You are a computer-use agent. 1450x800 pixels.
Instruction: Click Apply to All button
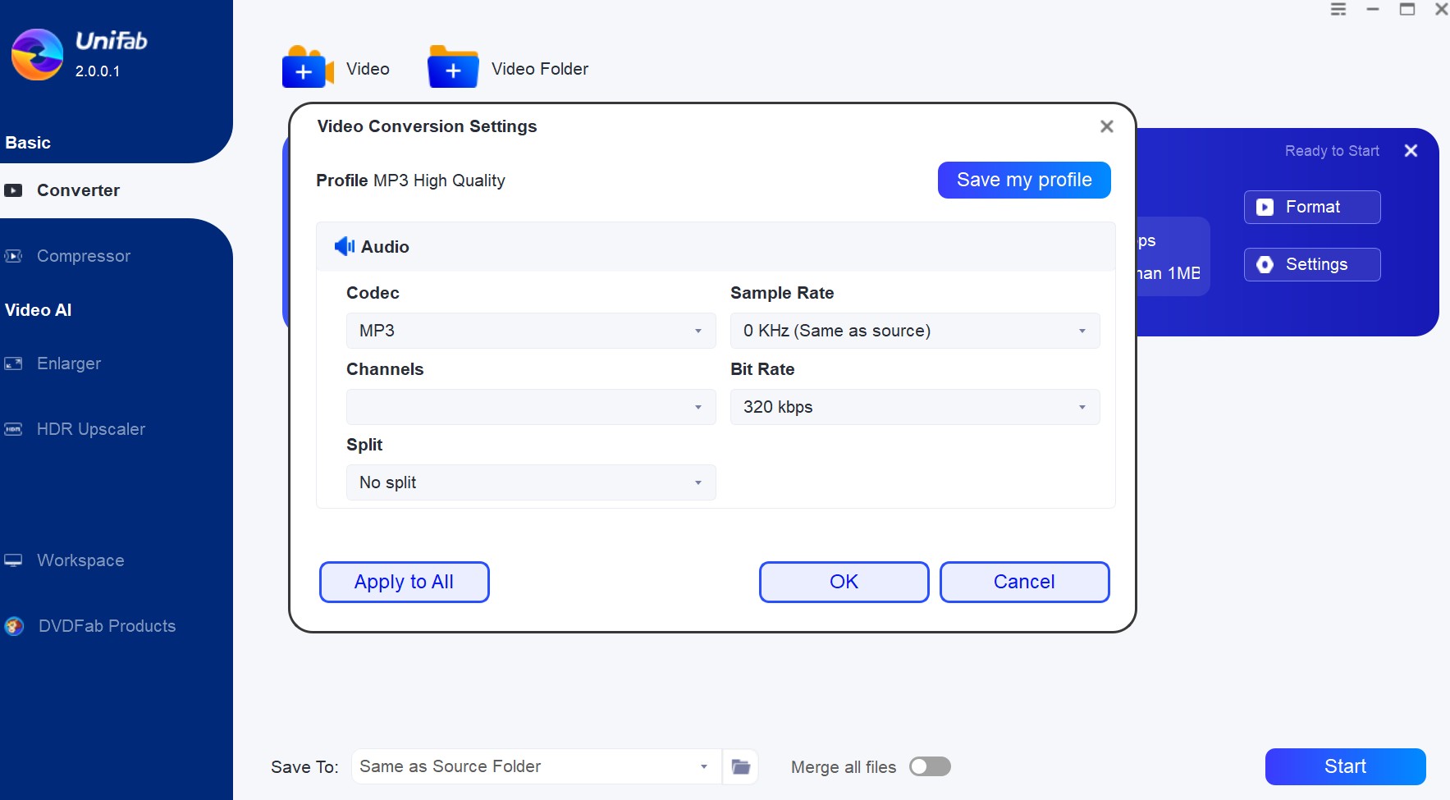point(404,582)
